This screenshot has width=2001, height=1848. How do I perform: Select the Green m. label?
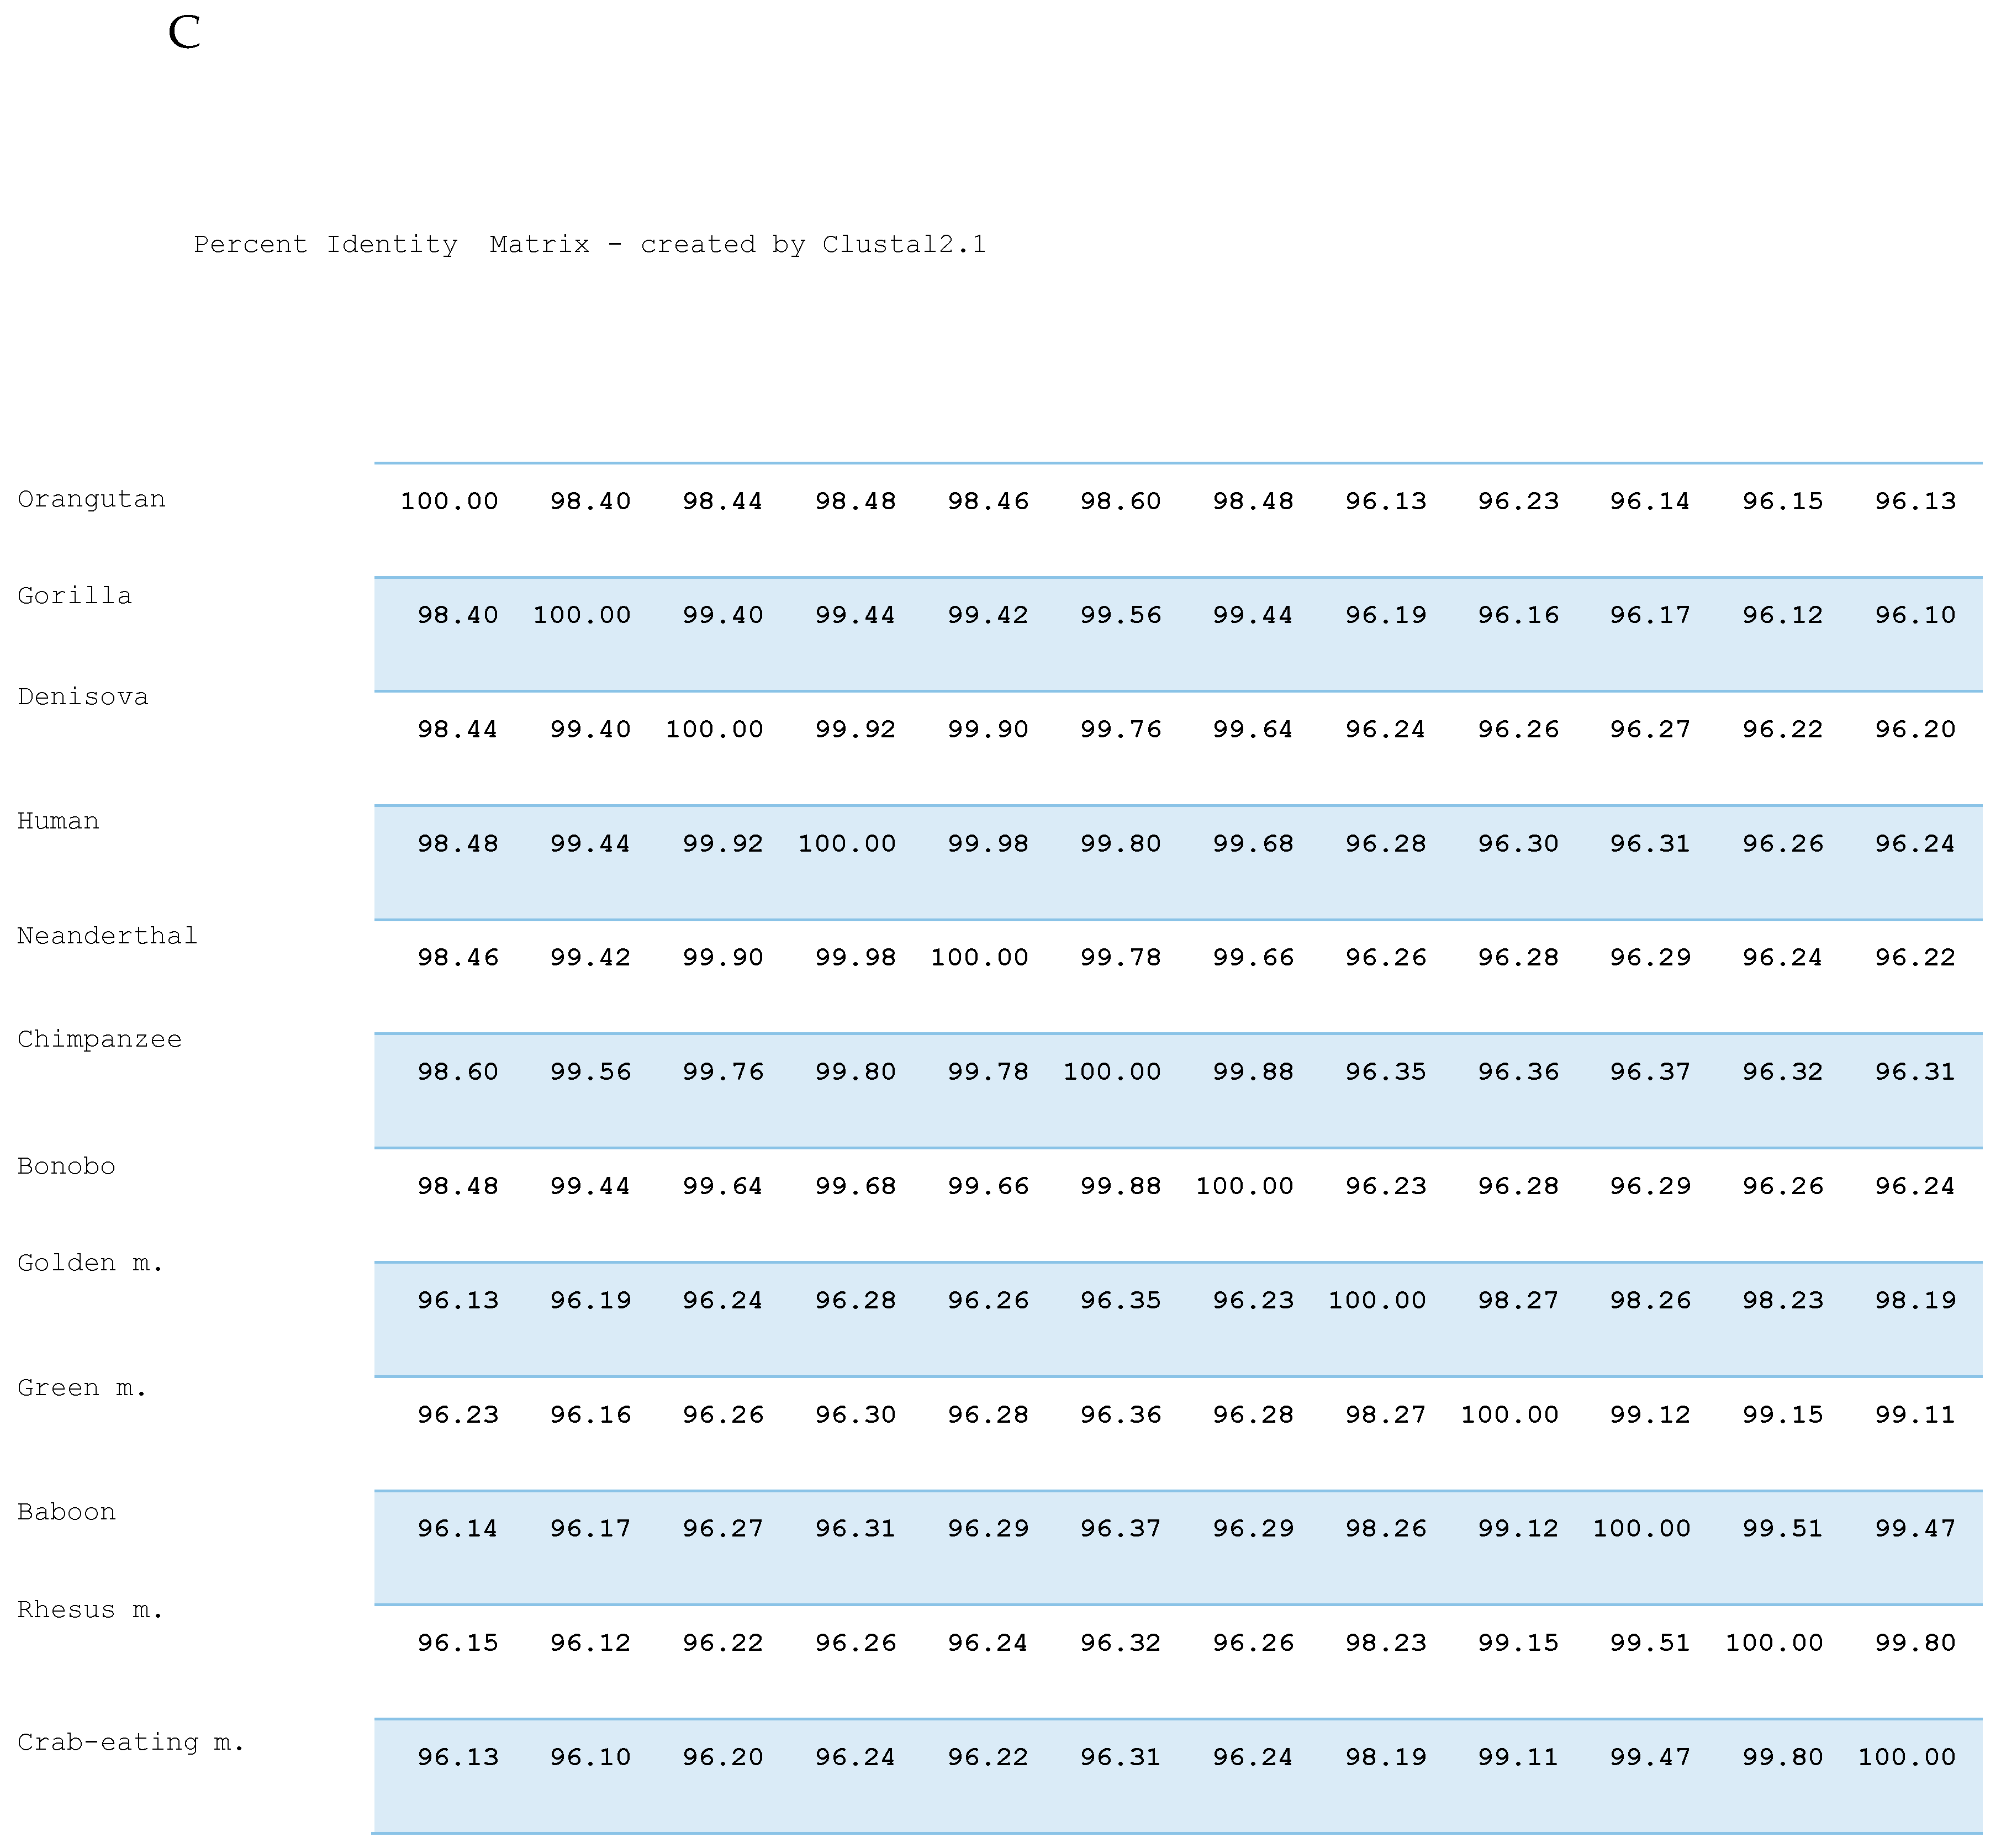pos(82,1388)
